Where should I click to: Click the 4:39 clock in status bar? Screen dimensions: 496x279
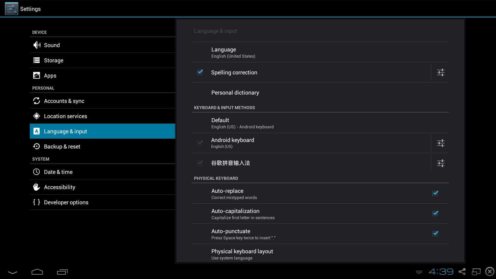[x=441, y=272]
